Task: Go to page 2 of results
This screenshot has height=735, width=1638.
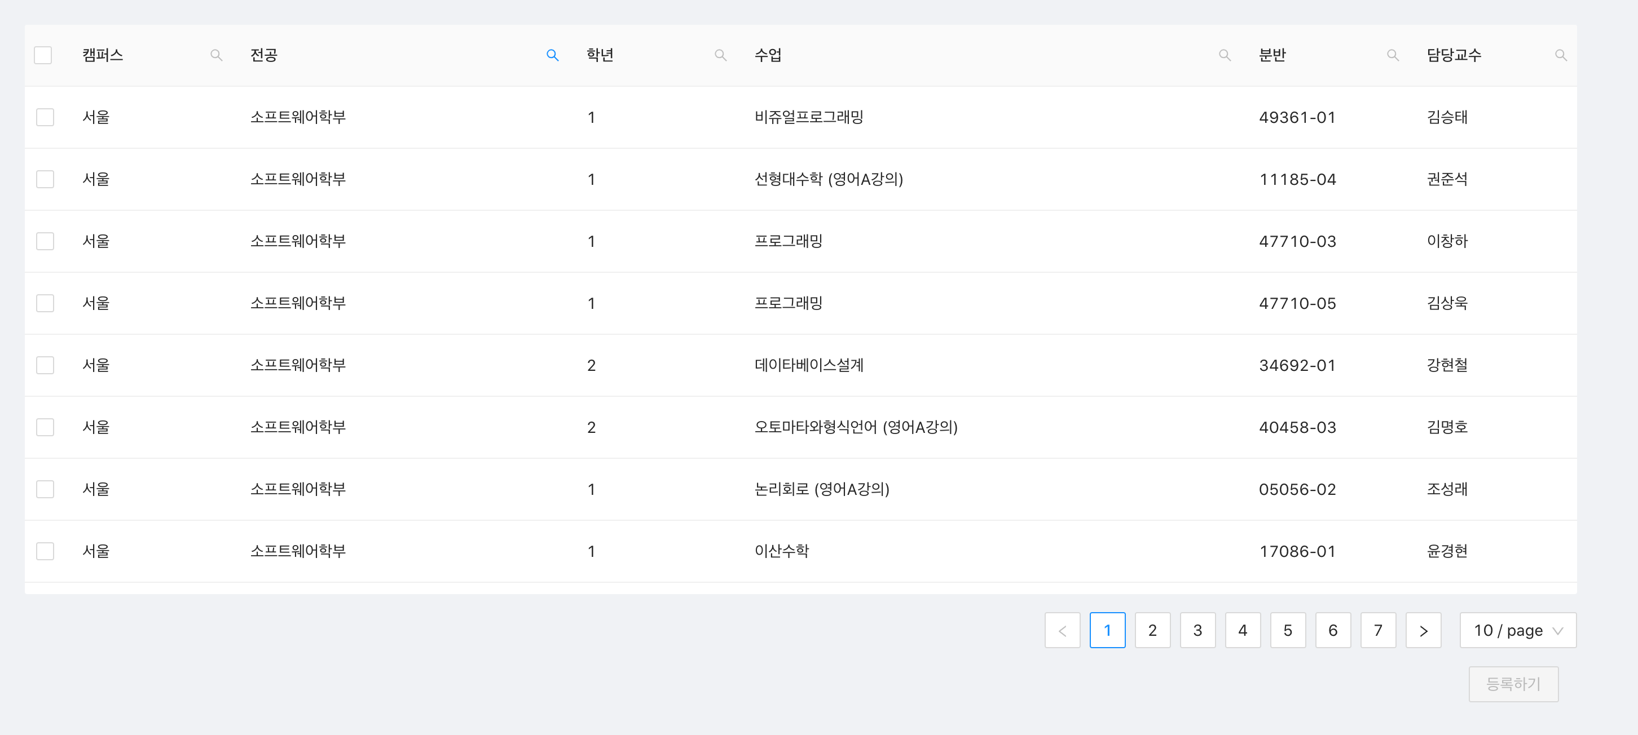Action: 1152,630
